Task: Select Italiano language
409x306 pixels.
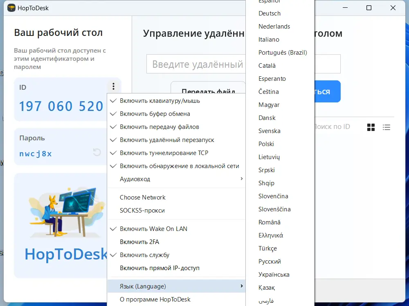Action: [x=280, y=39]
